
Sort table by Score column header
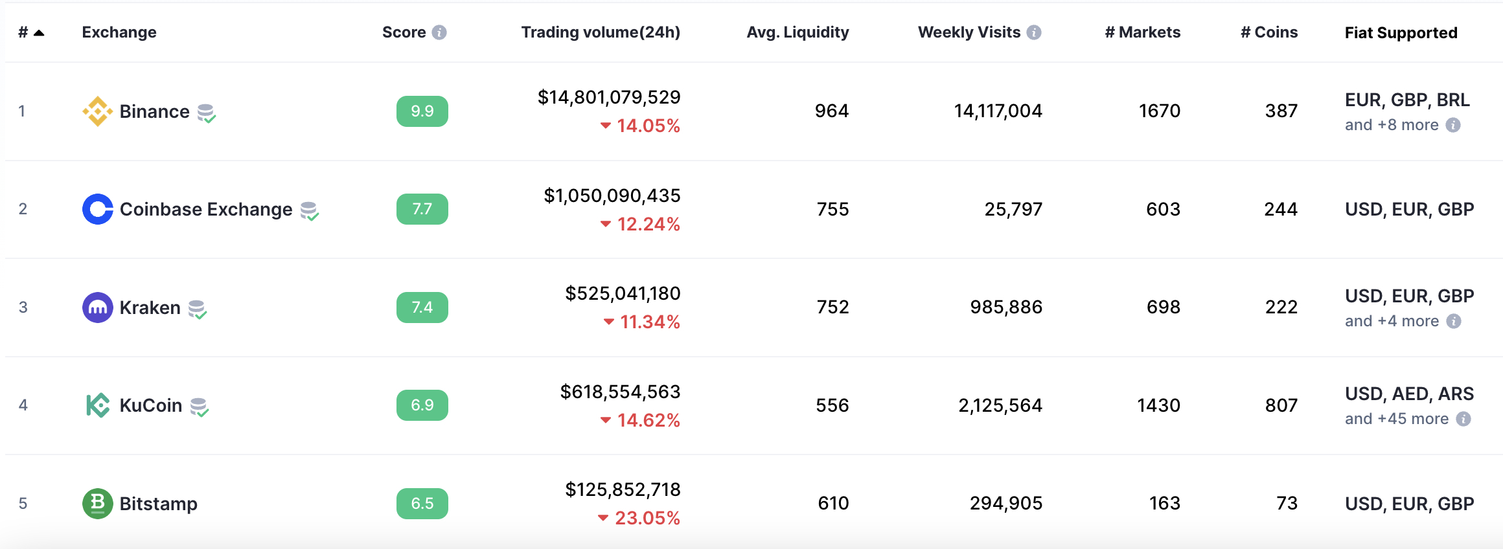[x=404, y=32]
